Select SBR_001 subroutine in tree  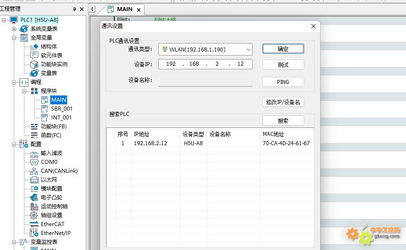(61, 109)
